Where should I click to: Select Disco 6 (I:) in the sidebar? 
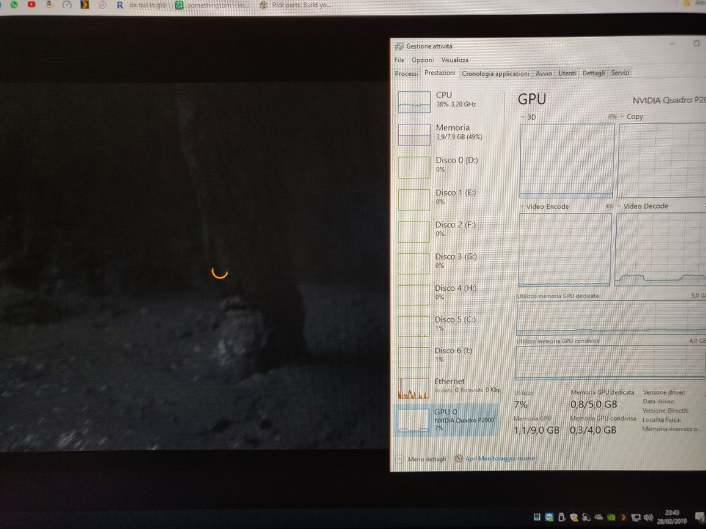pos(448,356)
